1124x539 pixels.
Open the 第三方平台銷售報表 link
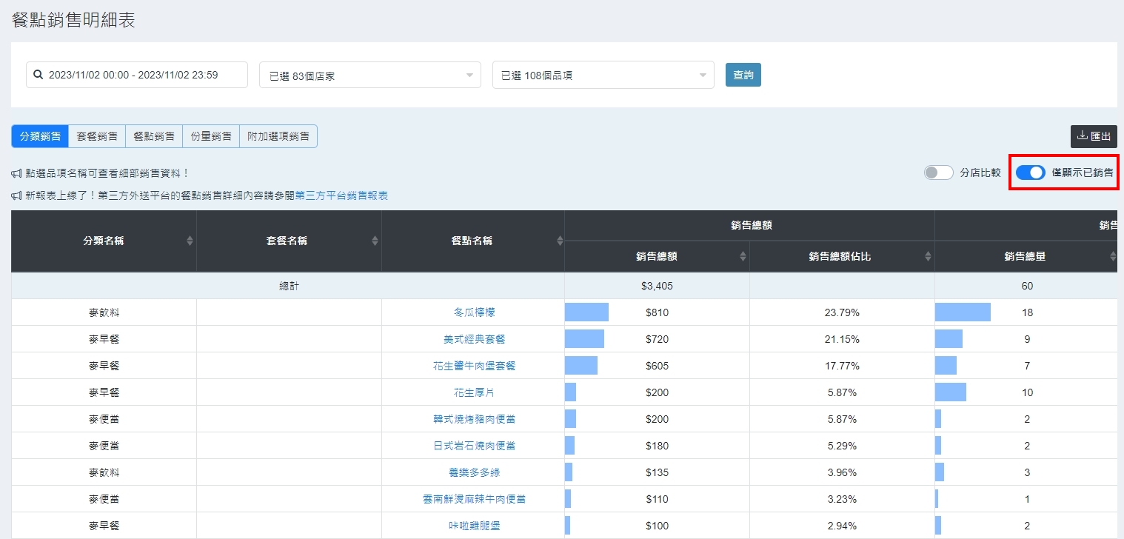[x=341, y=195]
